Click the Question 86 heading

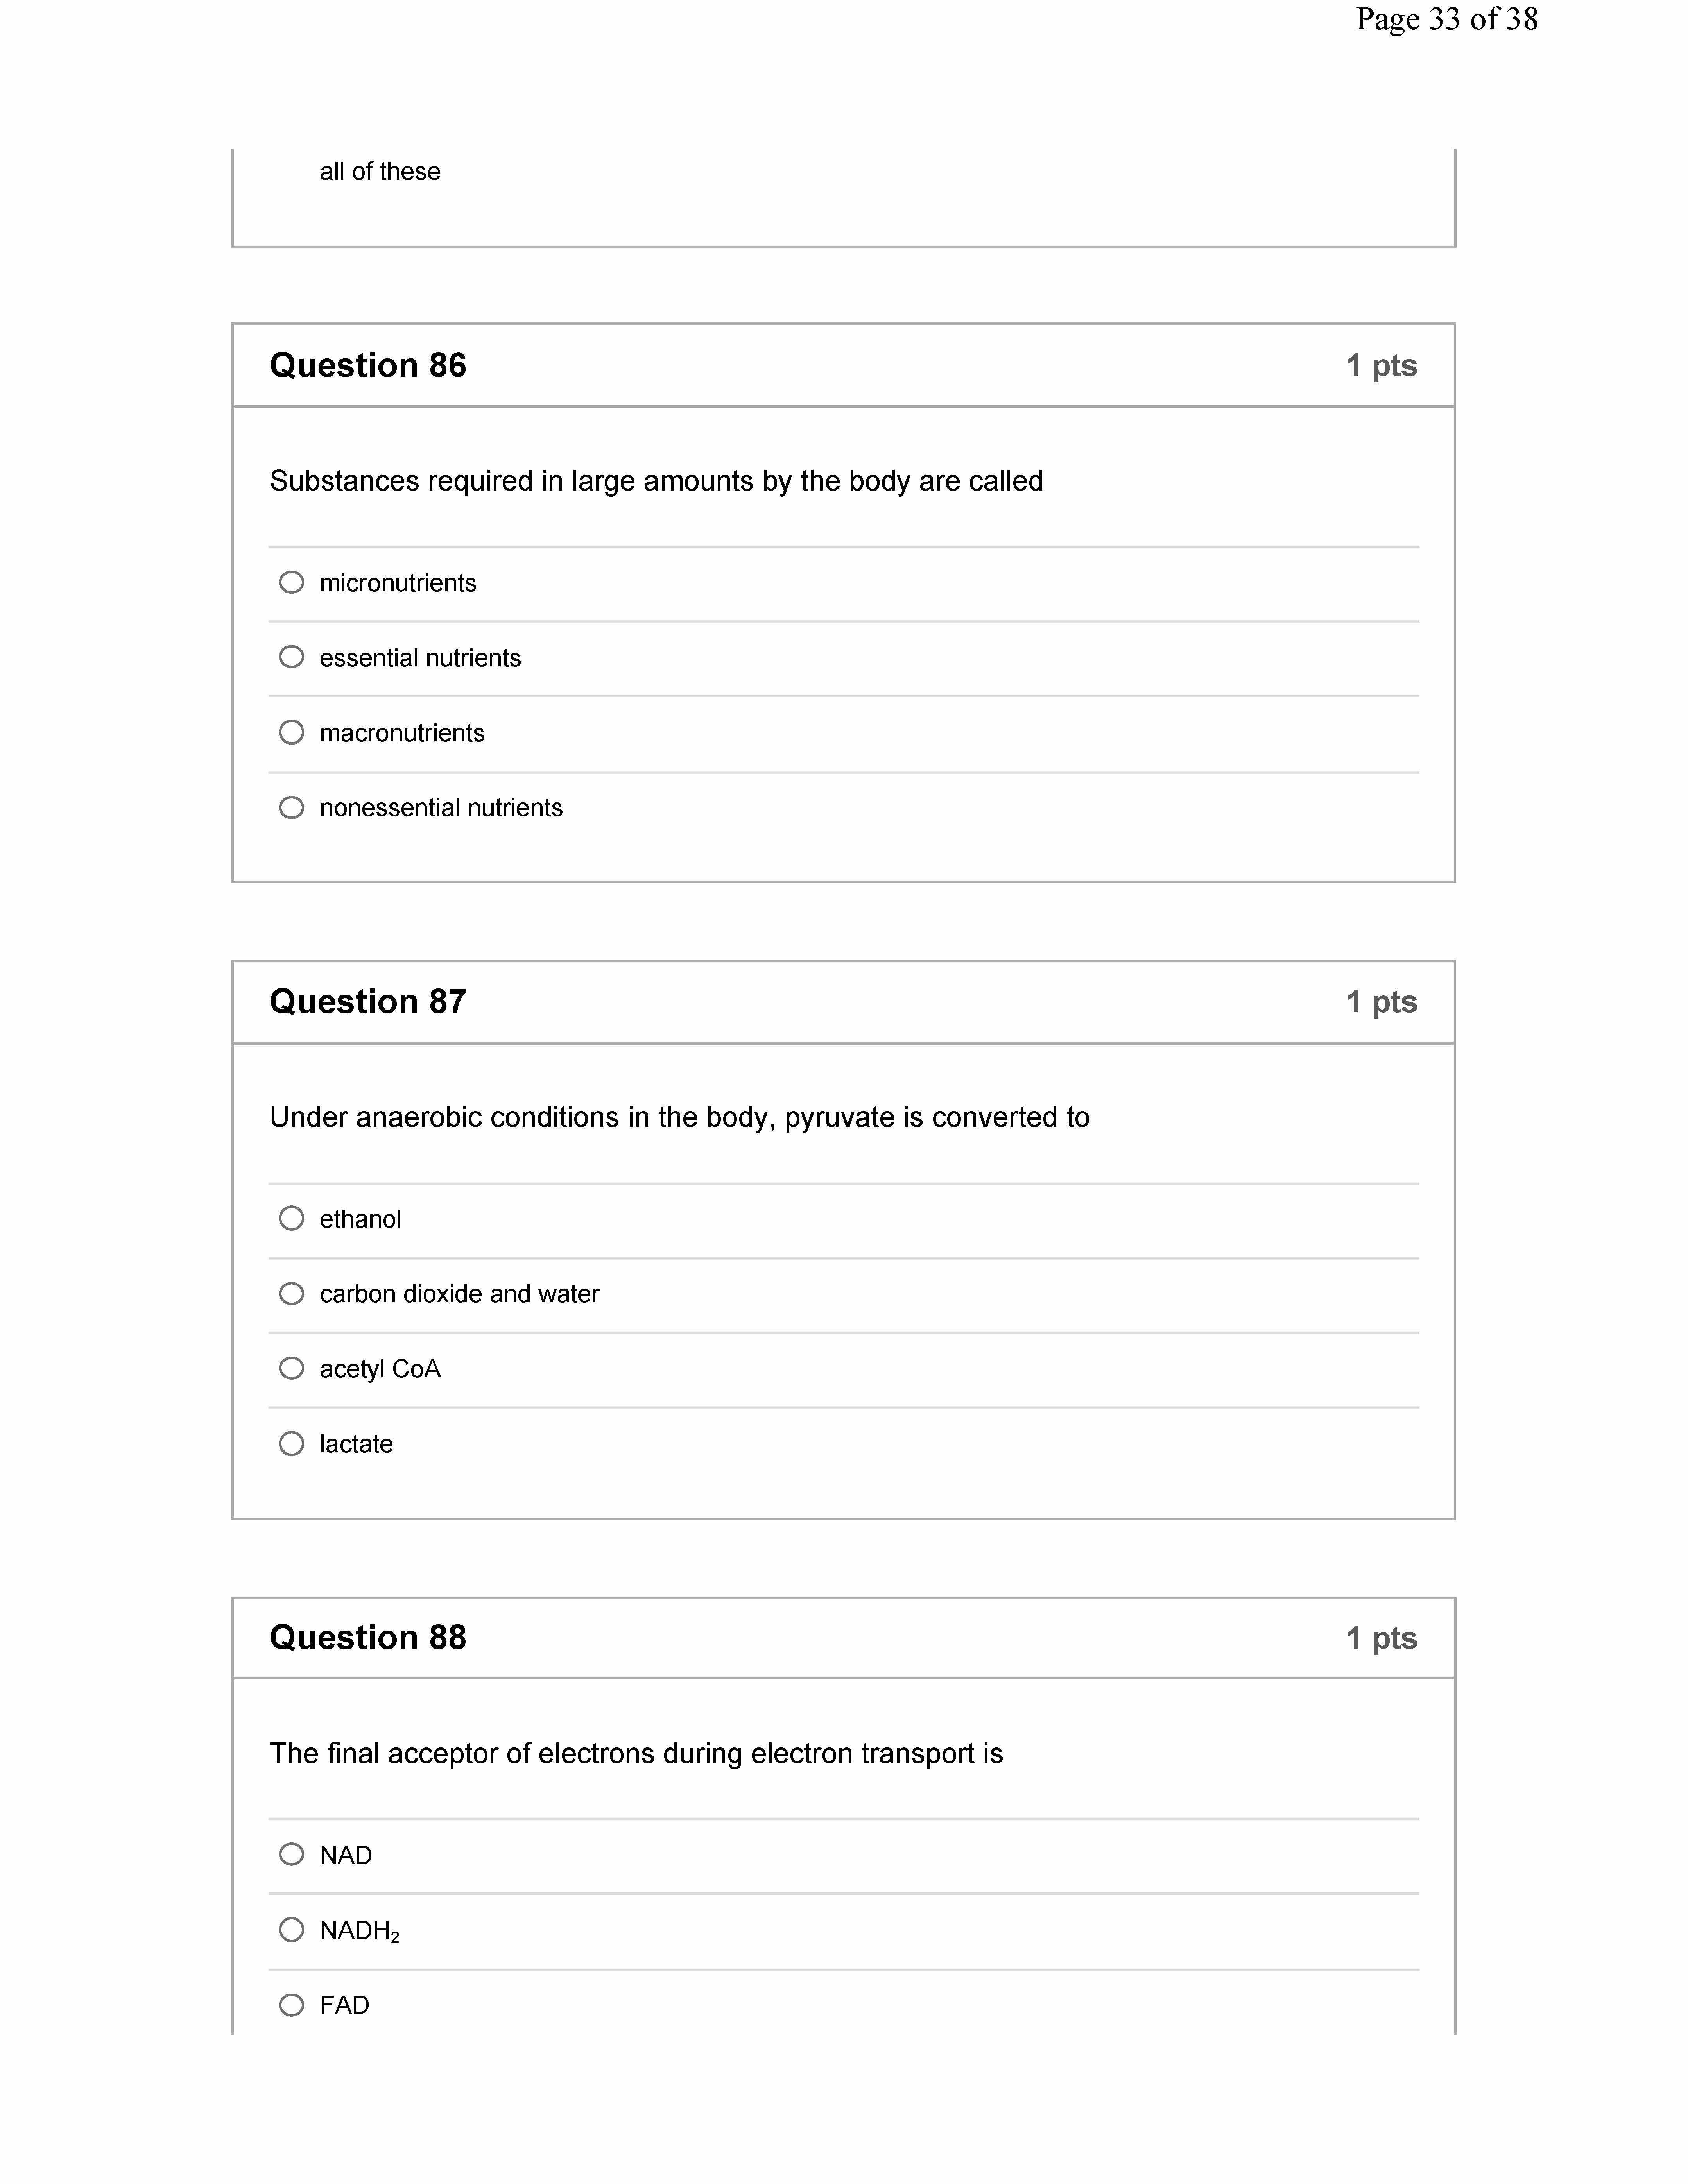click(368, 366)
